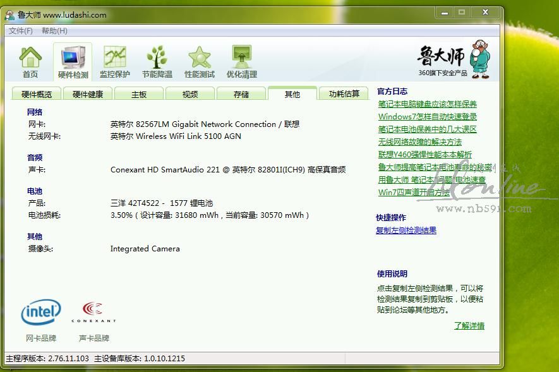
Task: Click the 使用说明 heading
Action: click(392, 274)
